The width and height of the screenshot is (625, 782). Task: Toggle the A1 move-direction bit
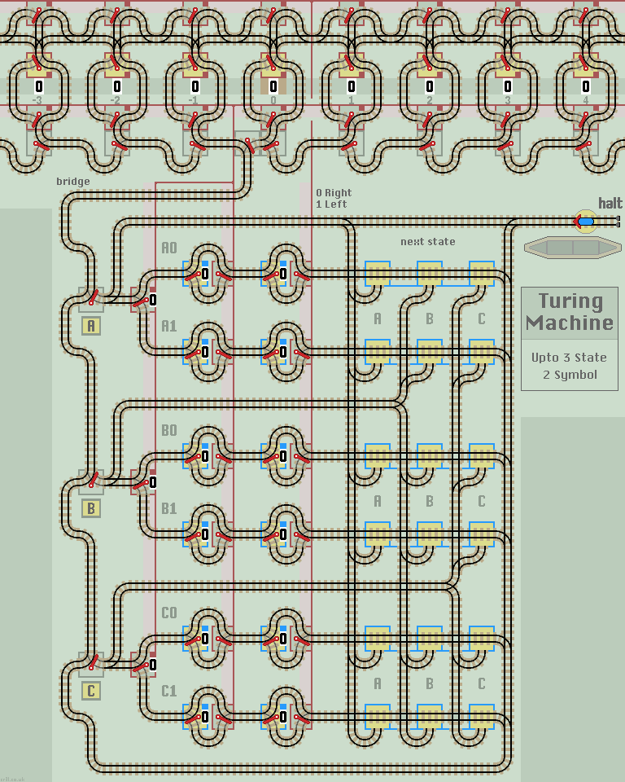pyautogui.click(x=283, y=352)
